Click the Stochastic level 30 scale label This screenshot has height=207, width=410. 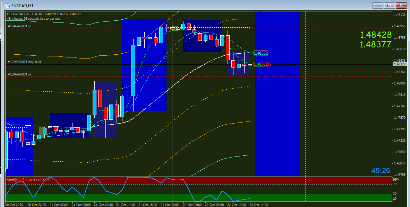pos(395,194)
